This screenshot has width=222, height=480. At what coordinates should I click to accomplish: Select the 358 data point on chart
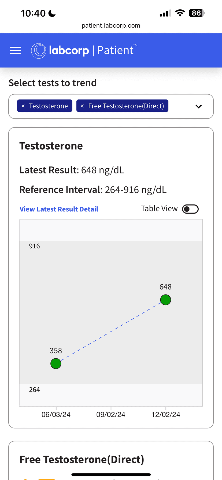pyautogui.click(x=56, y=364)
